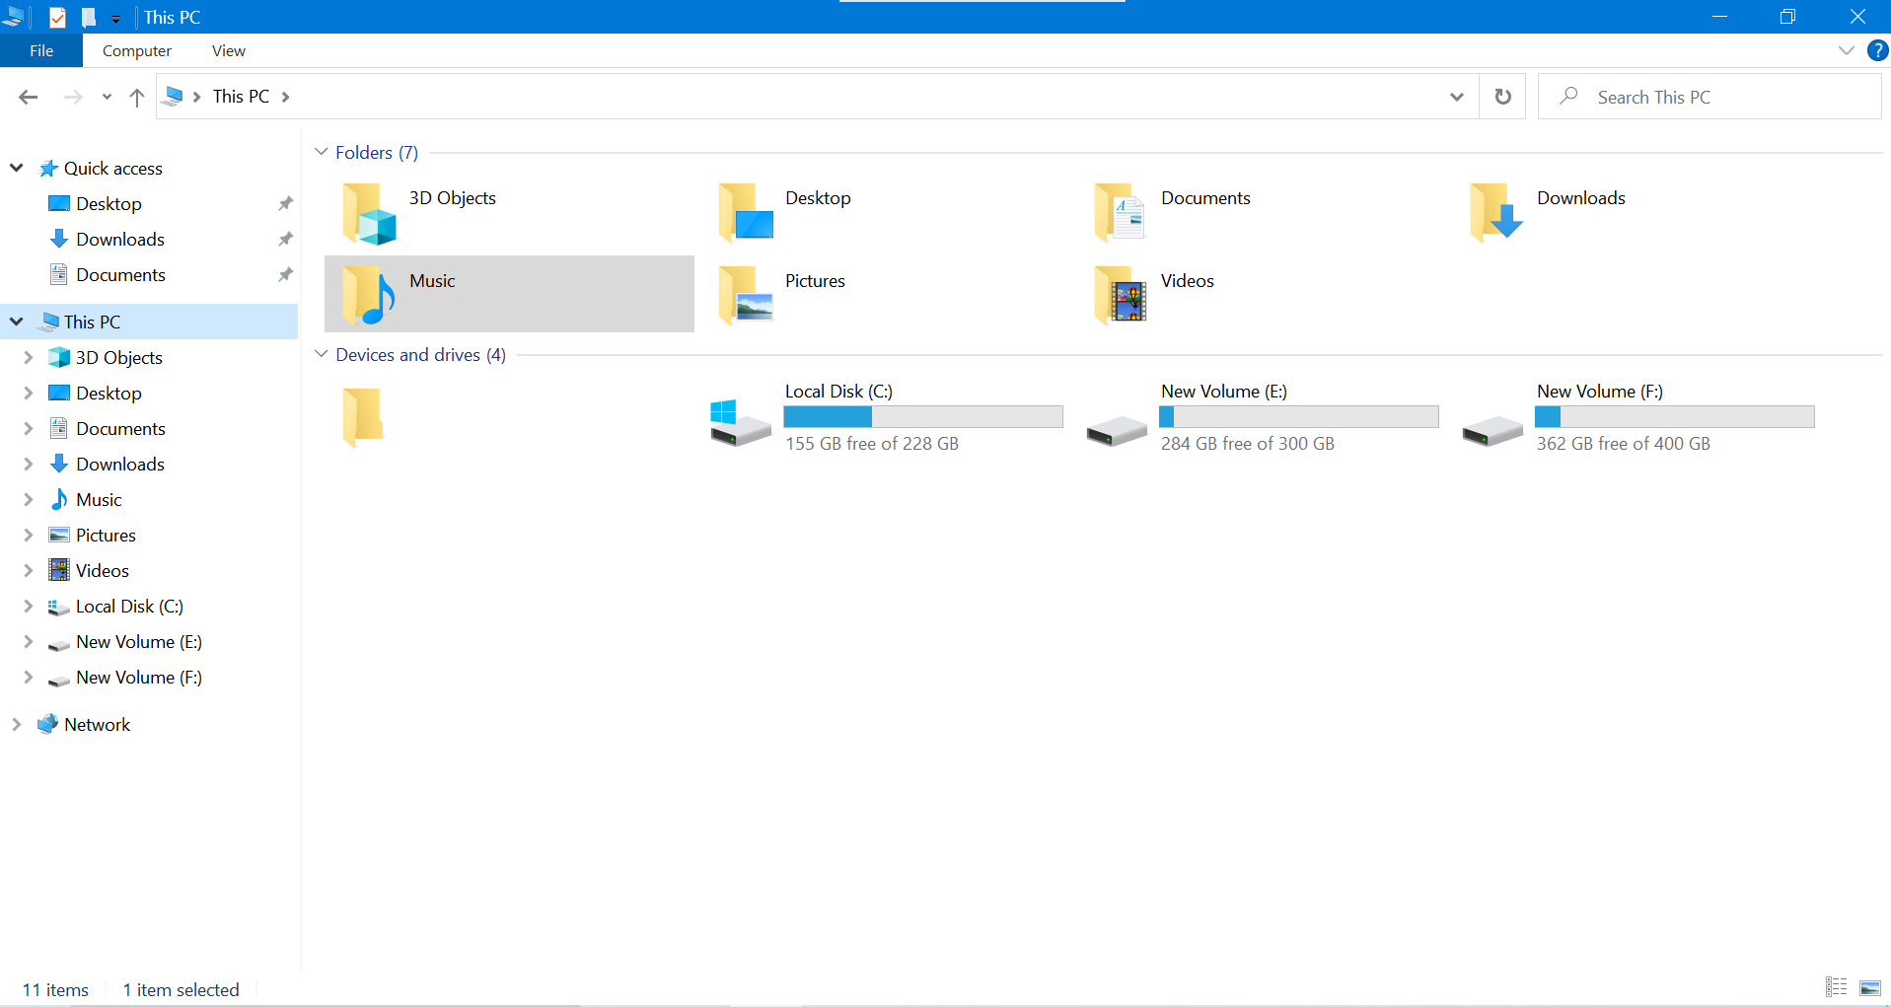Open the File menu

pos(41,50)
